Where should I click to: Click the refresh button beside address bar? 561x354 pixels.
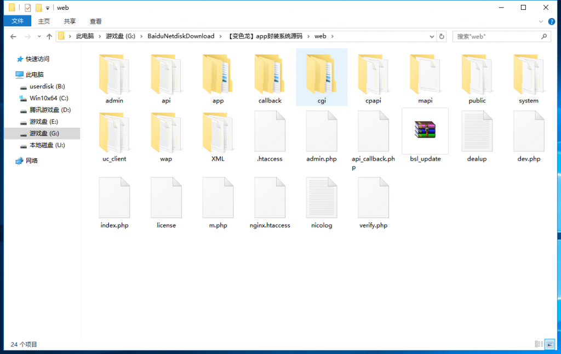coord(442,36)
